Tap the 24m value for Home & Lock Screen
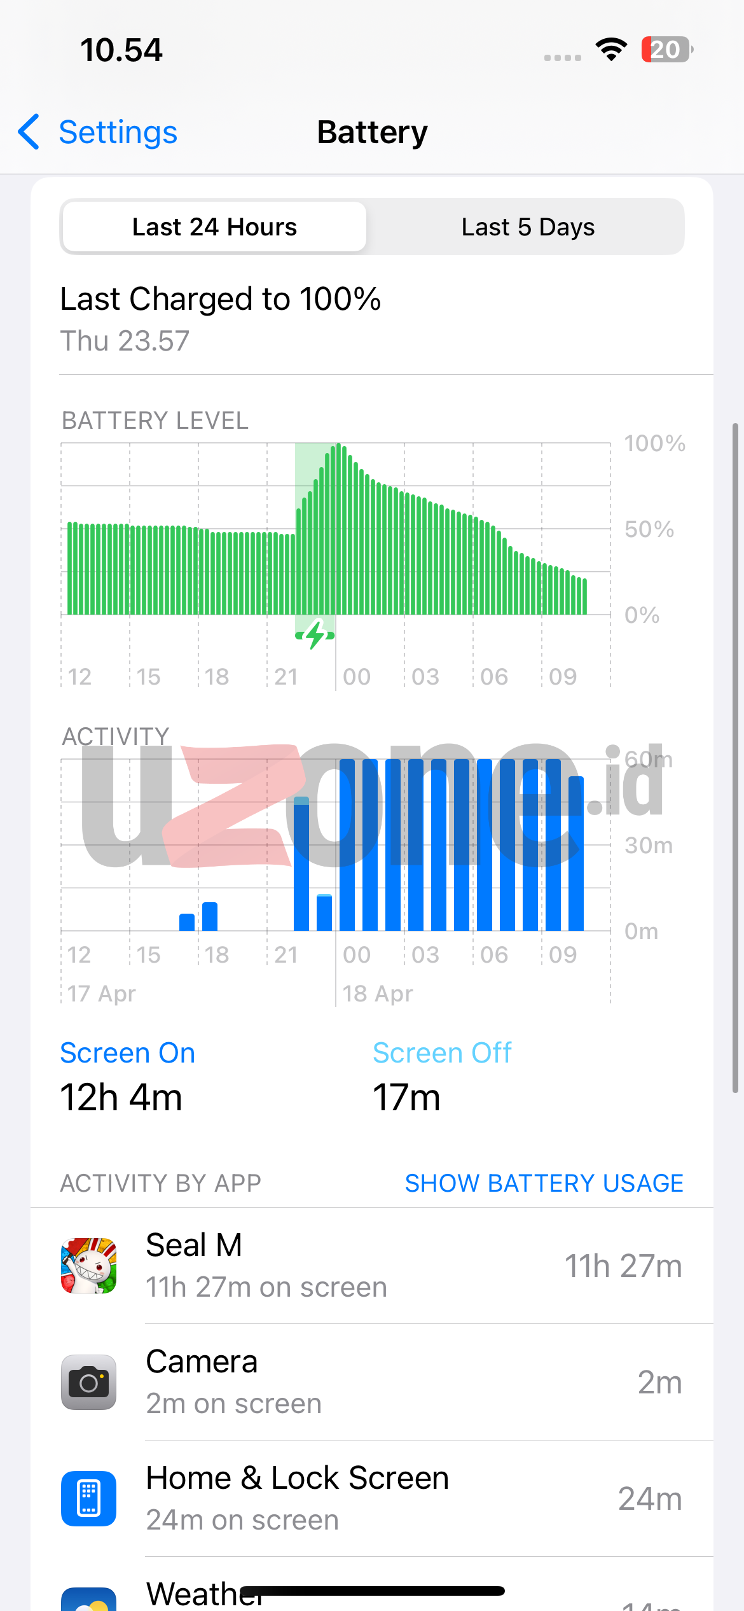Viewport: 744px width, 1611px height. pos(649,1499)
